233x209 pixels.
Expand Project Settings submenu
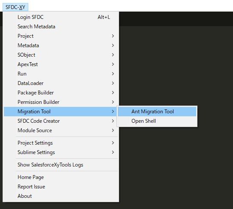[61, 143]
